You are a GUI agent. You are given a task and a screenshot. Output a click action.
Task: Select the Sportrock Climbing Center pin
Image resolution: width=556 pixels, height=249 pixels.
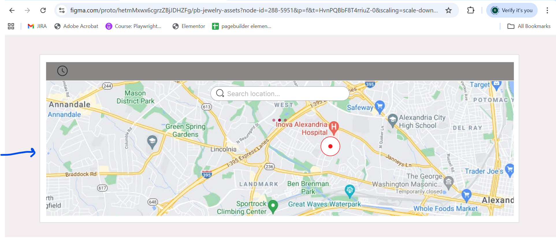[x=273, y=207]
